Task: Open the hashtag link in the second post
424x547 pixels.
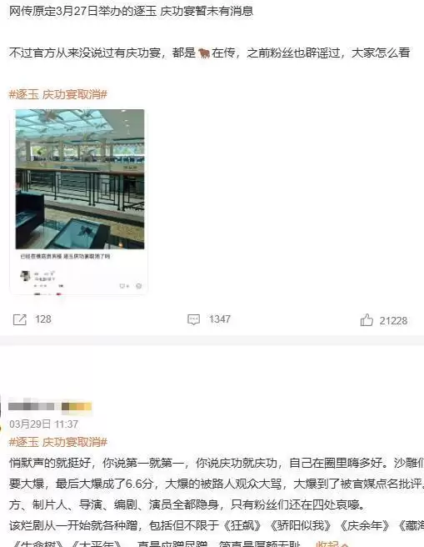Action: point(57,442)
